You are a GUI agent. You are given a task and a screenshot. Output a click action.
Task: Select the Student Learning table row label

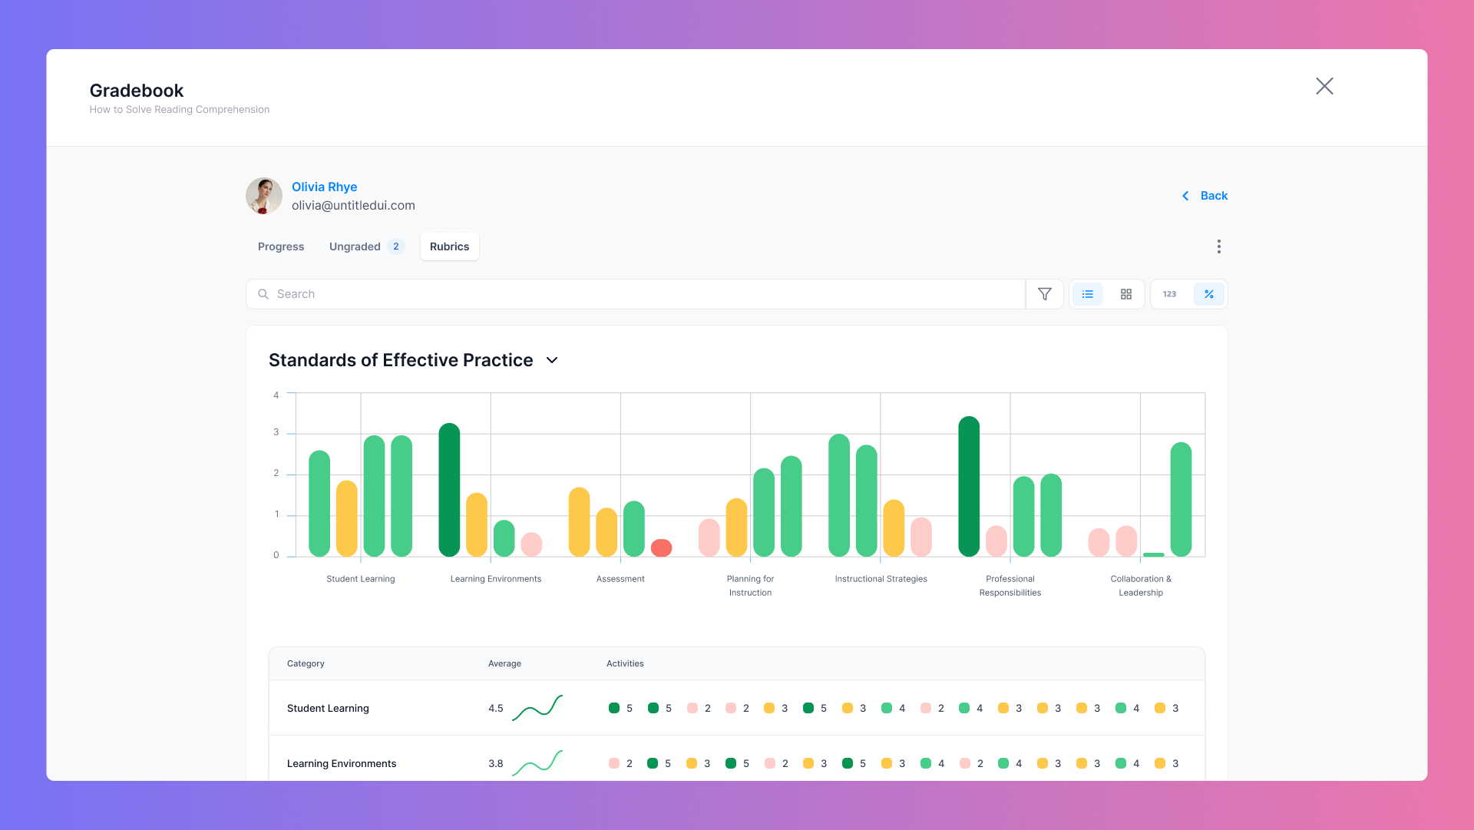point(328,708)
